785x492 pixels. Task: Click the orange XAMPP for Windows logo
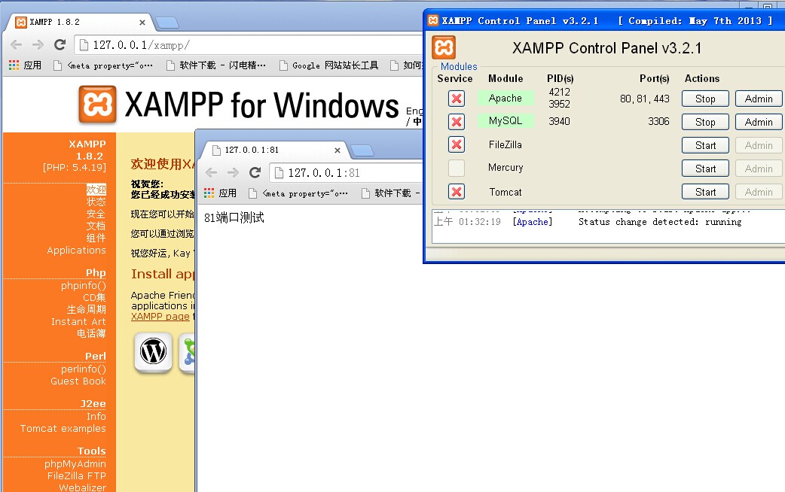(98, 105)
